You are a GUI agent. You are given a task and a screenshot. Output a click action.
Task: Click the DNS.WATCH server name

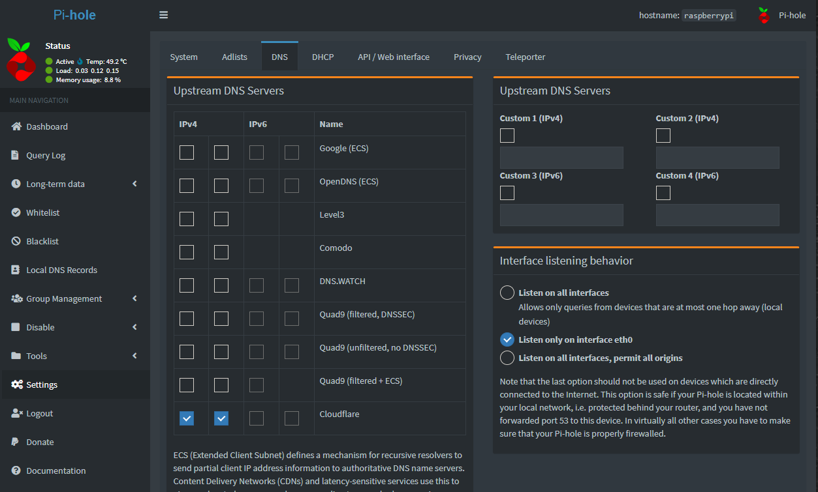(343, 281)
